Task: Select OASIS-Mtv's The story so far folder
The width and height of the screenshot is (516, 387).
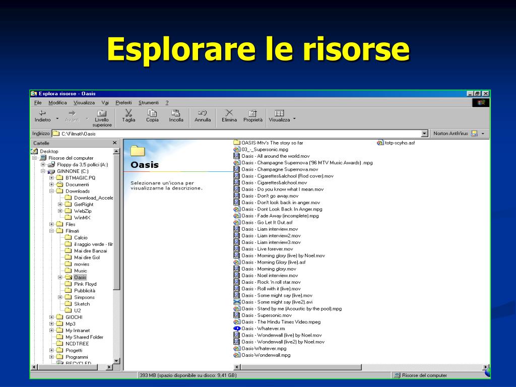Action: [x=272, y=143]
